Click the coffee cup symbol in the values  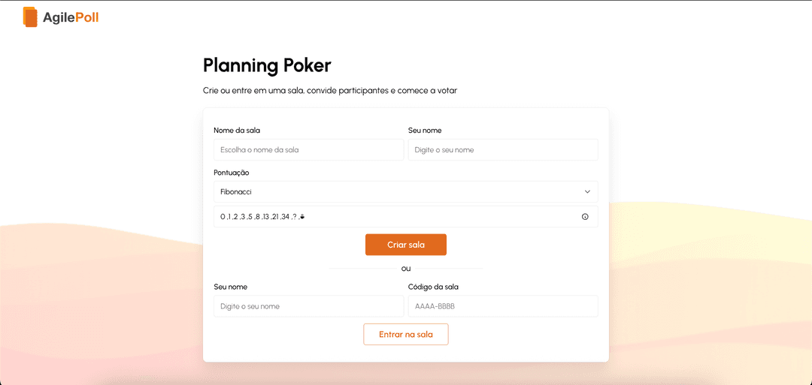tap(301, 217)
